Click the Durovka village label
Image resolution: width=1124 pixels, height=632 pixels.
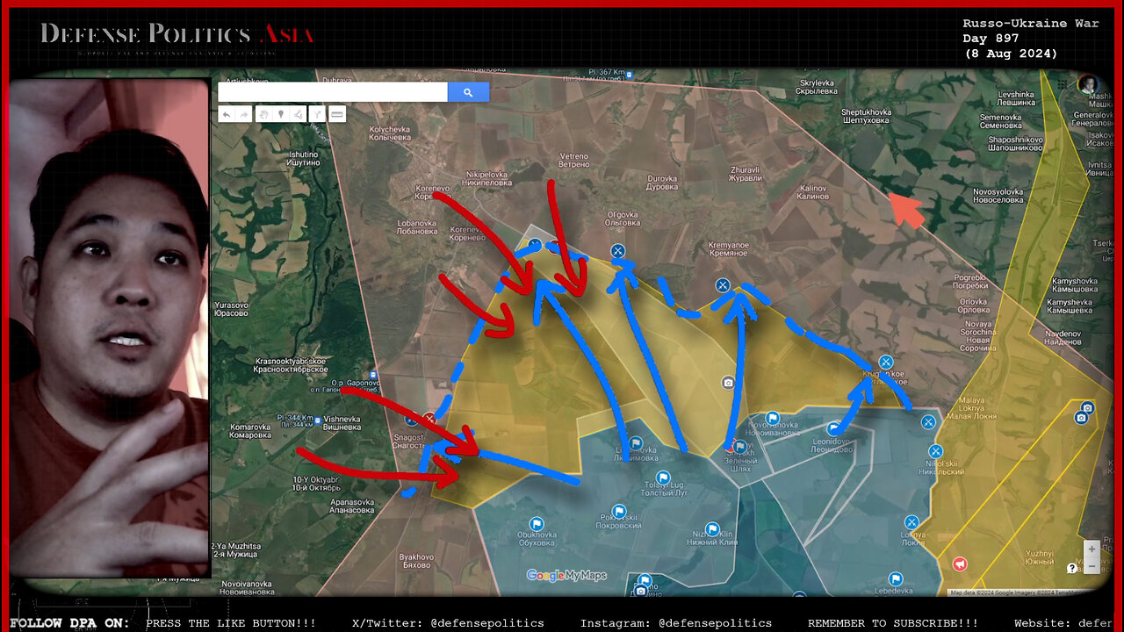662,183
